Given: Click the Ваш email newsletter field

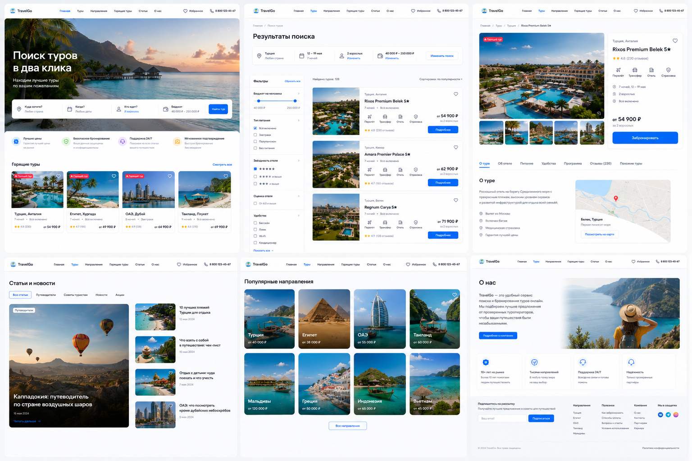Looking at the screenshot, I should pyautogui.click(x=502, y=418).
